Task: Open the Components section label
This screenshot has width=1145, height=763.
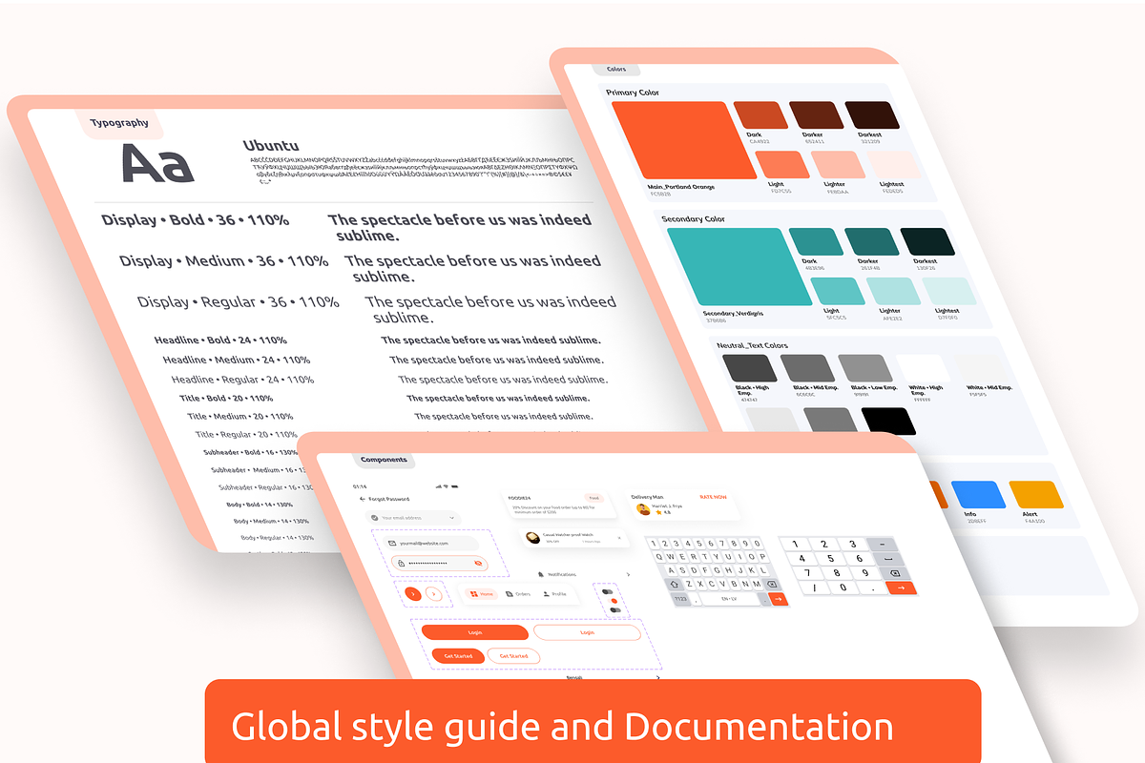Action: coord(384,460)
